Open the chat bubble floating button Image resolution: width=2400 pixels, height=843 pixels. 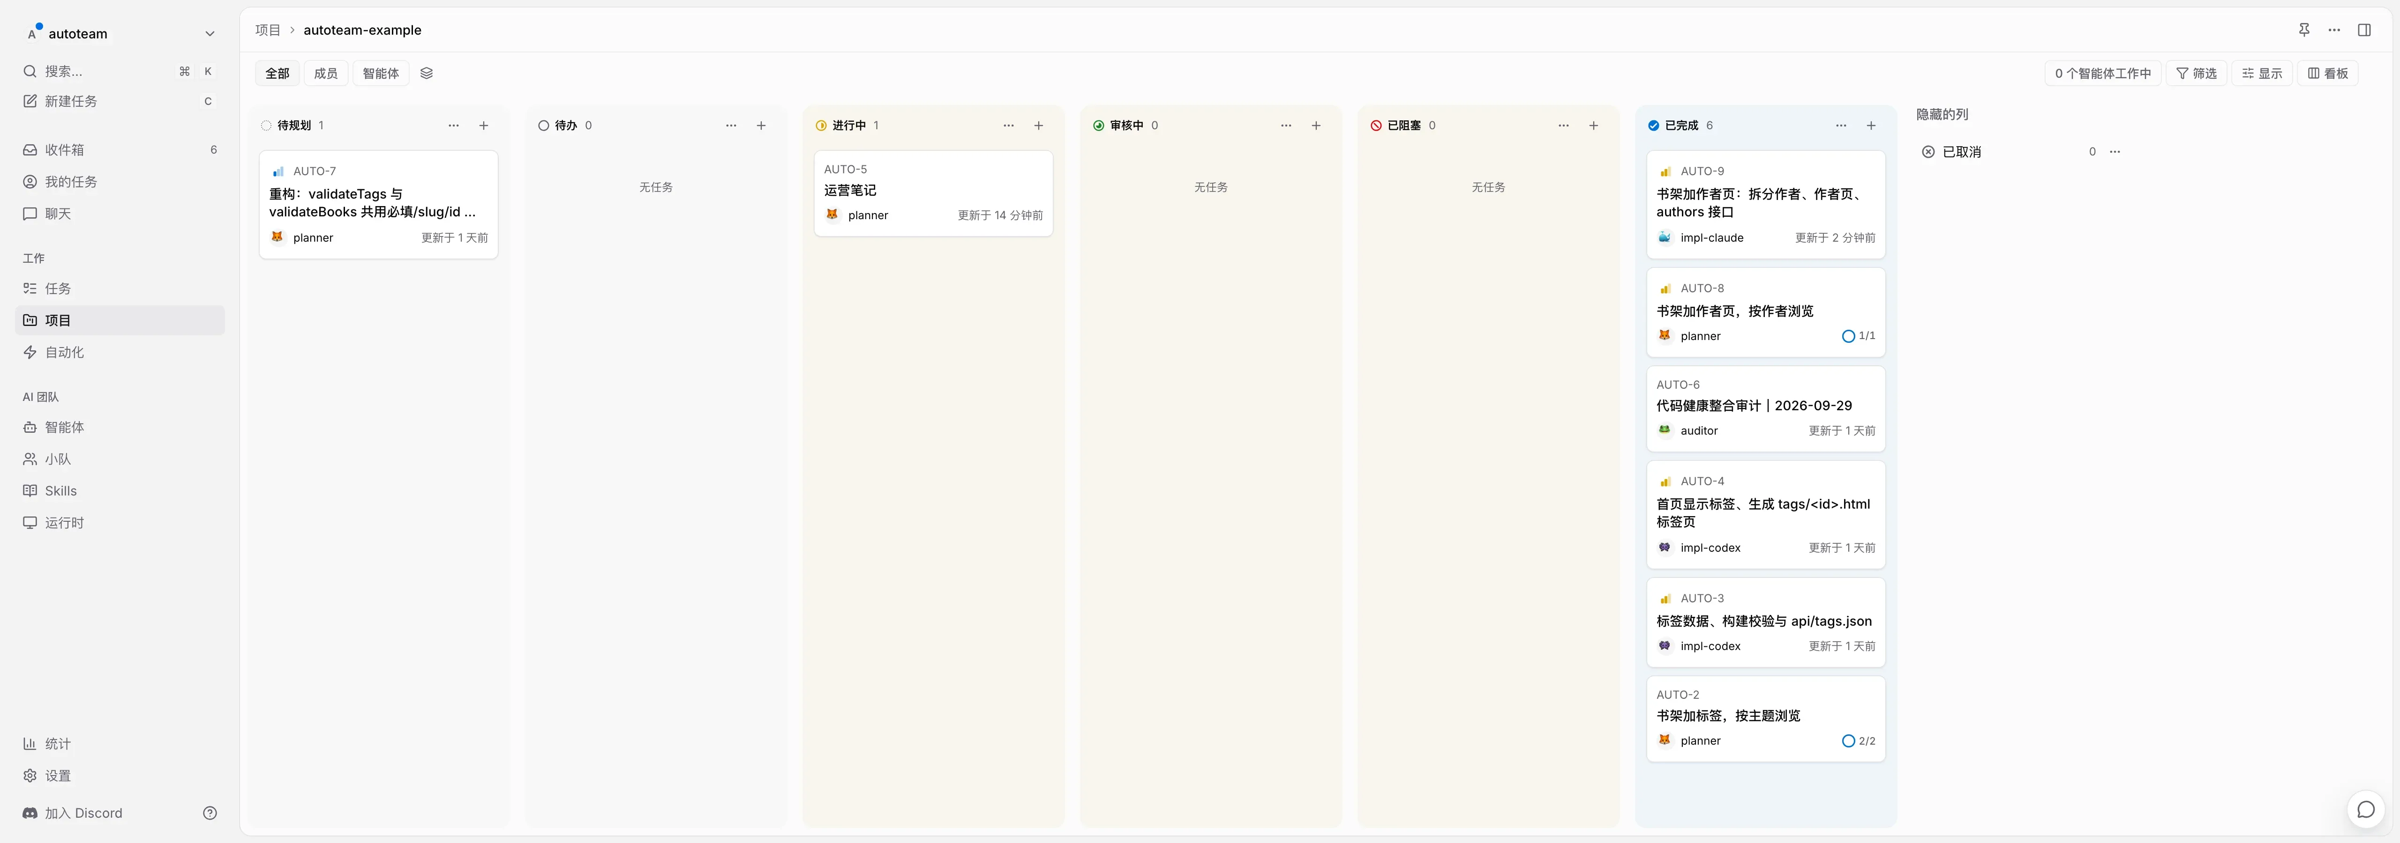click(2365, 809)
